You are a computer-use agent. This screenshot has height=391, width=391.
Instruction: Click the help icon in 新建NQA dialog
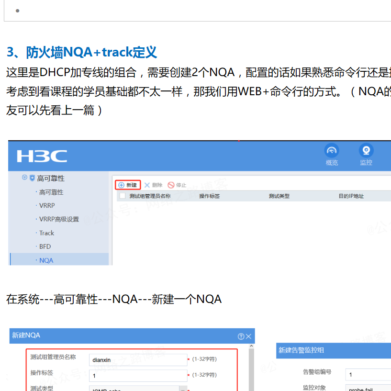(x=241, y=336)
